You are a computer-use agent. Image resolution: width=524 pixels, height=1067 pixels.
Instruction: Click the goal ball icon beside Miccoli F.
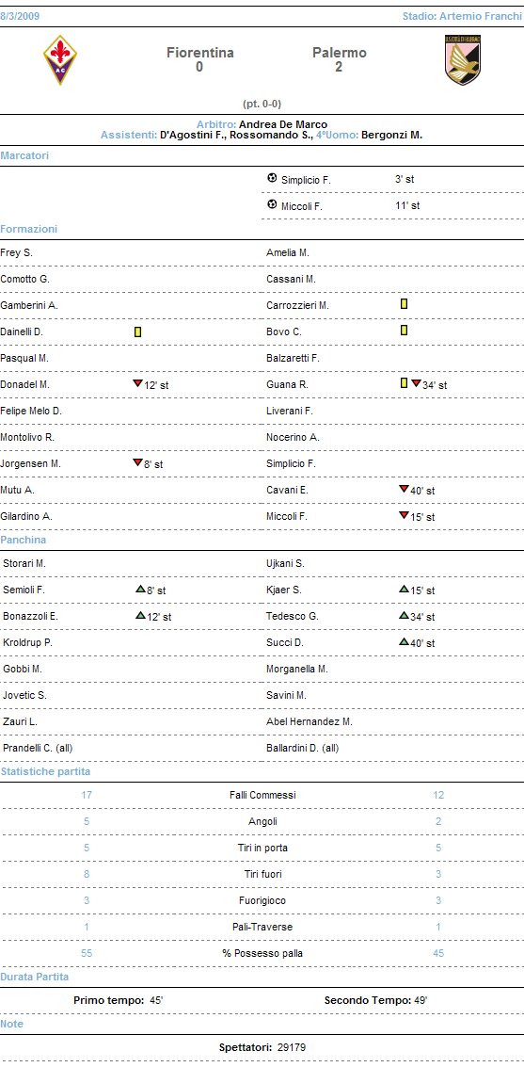tap(273, 204)
